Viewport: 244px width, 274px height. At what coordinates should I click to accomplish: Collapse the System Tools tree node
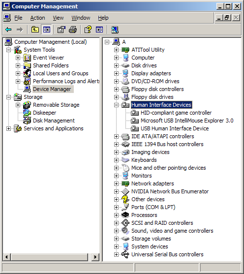(8, 50)
